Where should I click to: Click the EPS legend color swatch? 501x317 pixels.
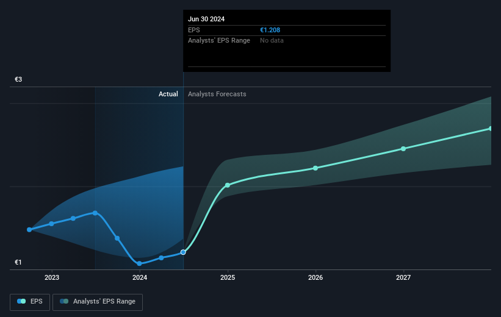(21, 301)
